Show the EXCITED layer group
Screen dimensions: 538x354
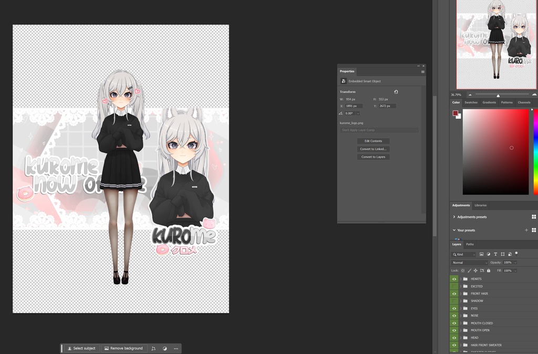(454, 286)
